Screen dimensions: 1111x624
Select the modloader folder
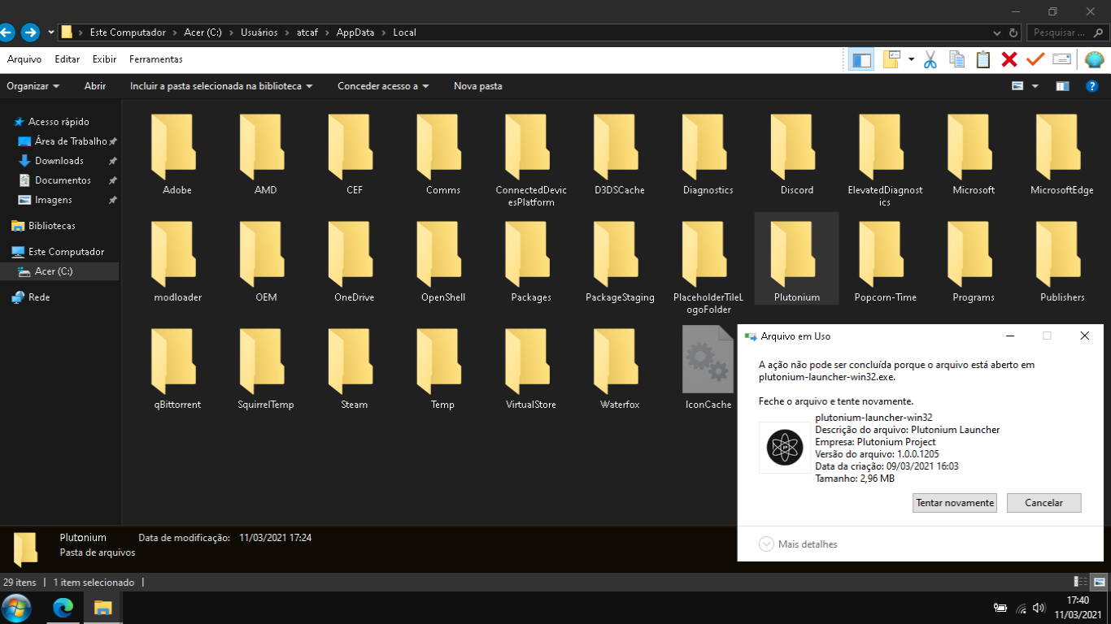tap(177, 262)
